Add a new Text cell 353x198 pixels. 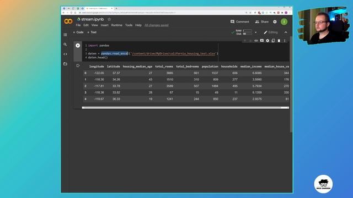[x=92, y=32]
